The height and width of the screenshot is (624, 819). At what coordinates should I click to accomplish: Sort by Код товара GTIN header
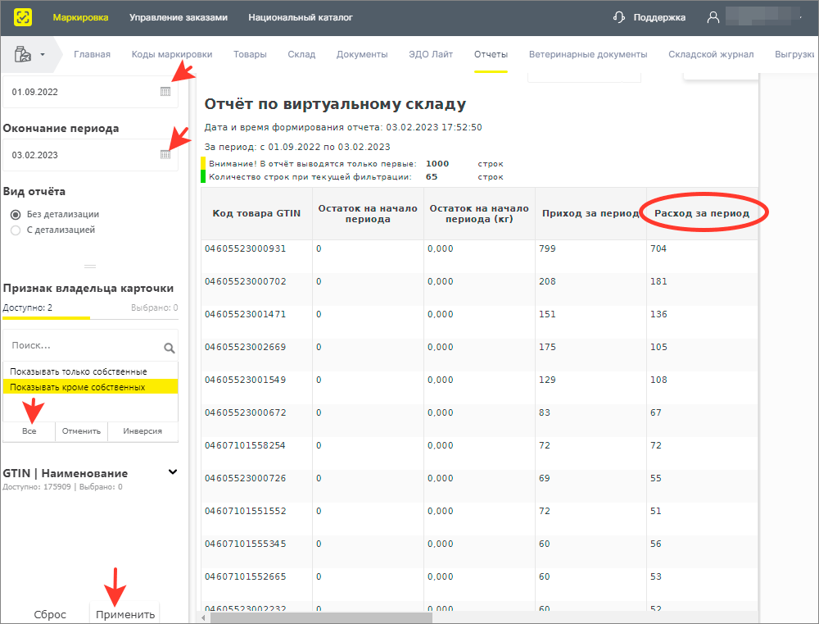[256, 213]
